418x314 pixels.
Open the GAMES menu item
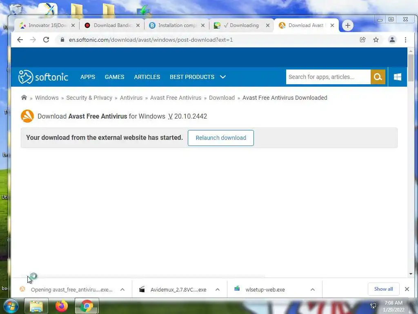click(x=114, y=77)
